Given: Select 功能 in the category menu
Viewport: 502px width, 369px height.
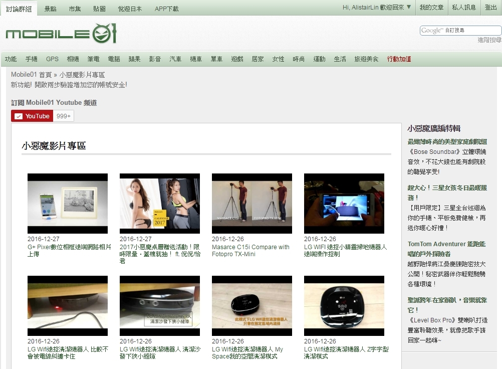Looking at the screenshot, I should (x=11, y=59).
